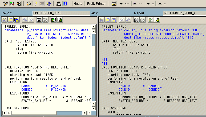Image resolution: width=206 pixels, height=117 pixels.
Task: Click the right Report field SPLITSREEN_DEMO_X
Action: (x=184, y=13)
